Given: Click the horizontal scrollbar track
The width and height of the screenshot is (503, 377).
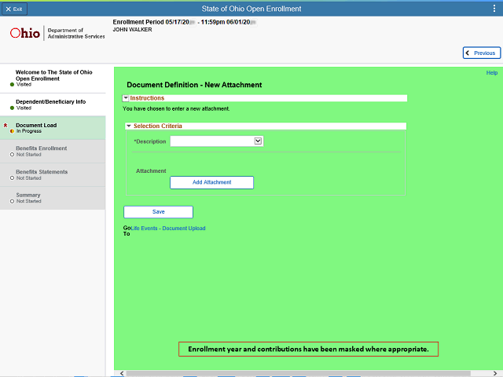Looking at the screenshot, I should tap(299, 374).
